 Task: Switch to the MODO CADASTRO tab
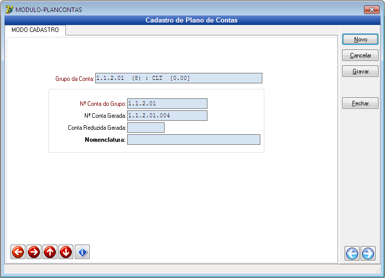coord(35,30)
